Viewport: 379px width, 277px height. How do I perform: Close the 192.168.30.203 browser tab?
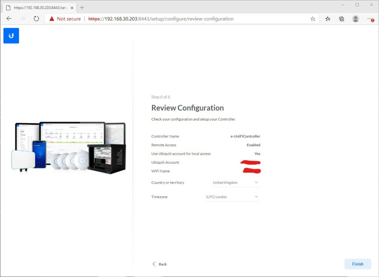click(x=72, y=8)
